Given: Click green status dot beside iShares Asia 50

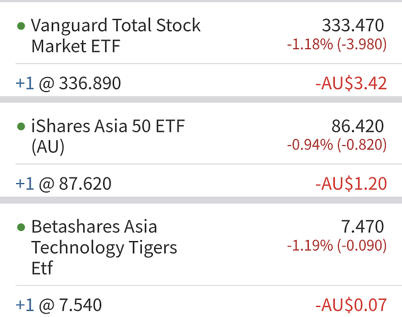Looking at the screenshot, I should click(21, 126).
